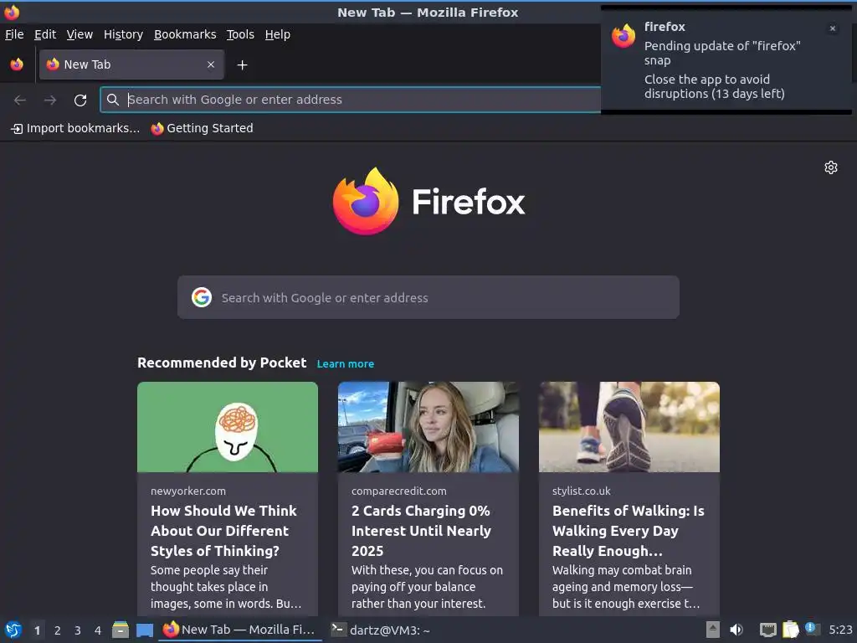Click the Google logo in search box
The width and height of the screenshot is (857, 643).
[x=202, y=297]
